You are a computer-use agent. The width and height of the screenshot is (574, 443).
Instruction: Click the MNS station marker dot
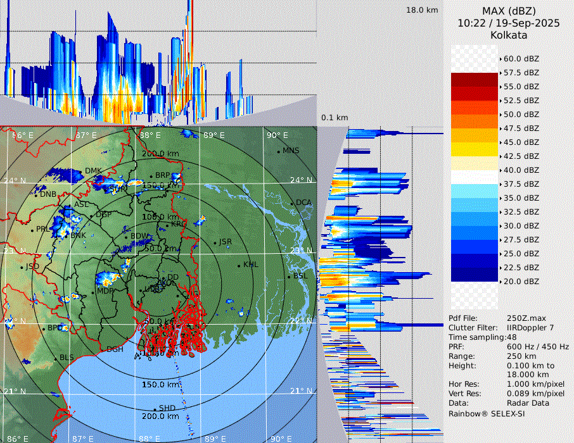(x=278, y=151)
